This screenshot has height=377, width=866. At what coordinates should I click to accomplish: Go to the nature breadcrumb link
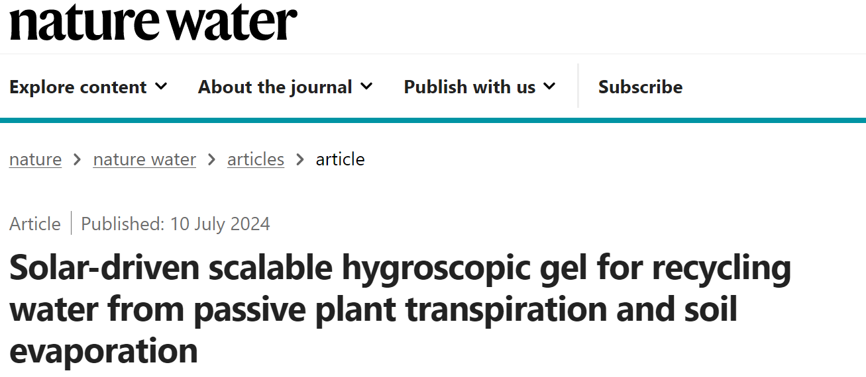[35, 159]
